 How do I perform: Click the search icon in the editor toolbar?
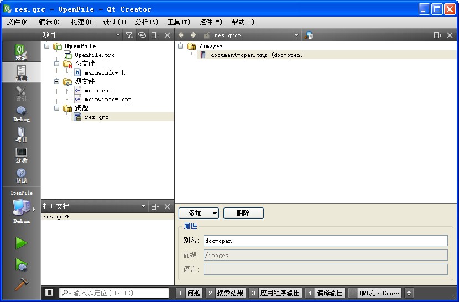pos(309,35)
